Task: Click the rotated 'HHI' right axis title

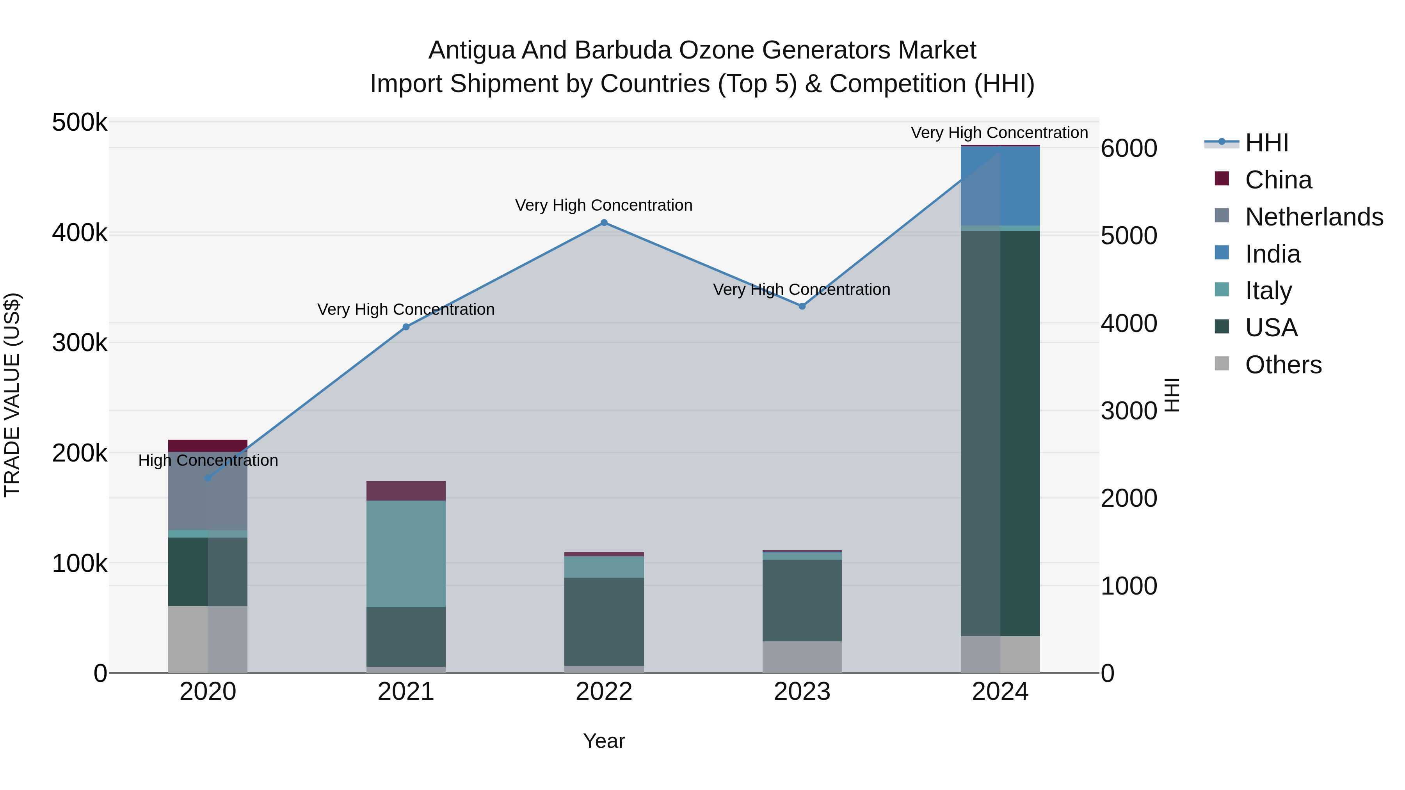Action: coord(1172,395)
